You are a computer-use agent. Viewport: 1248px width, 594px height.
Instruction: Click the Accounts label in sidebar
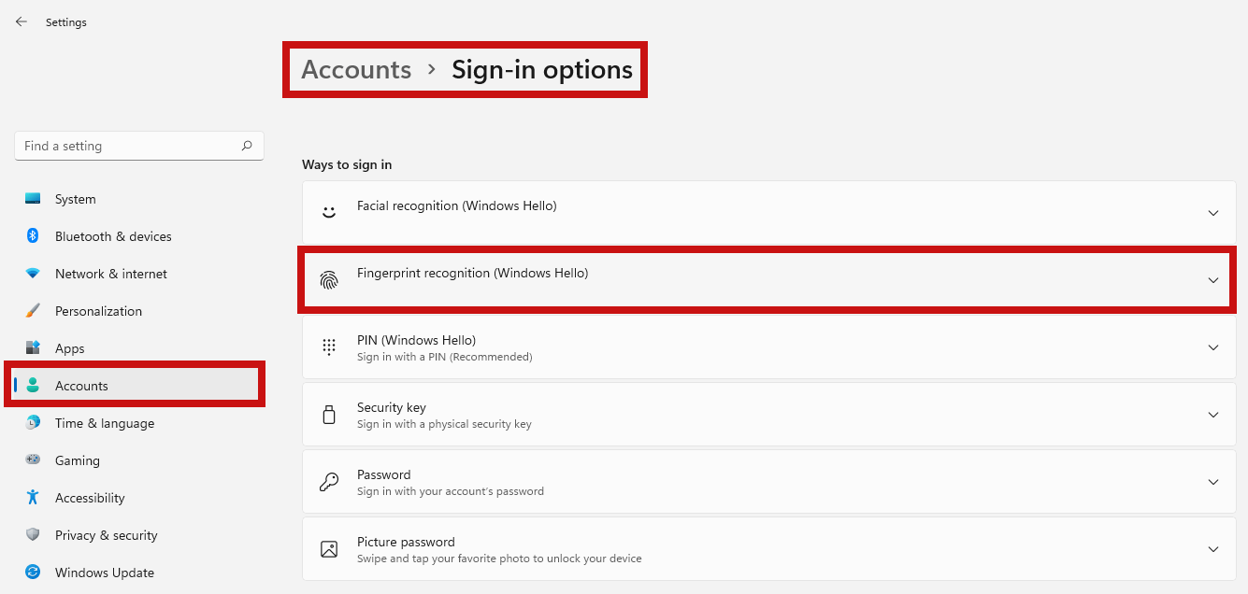[81, 386]
